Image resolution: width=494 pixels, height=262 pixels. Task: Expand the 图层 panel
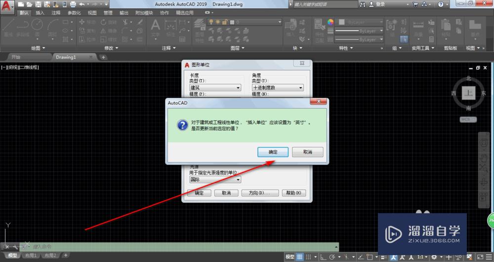(237, 48)
